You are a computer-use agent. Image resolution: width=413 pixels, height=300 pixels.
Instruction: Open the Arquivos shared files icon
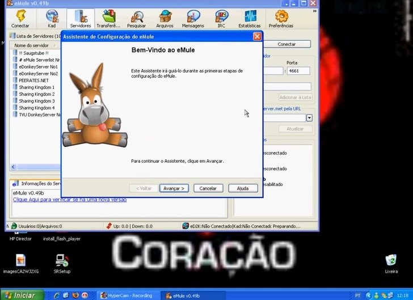click(x=165, y=19)
